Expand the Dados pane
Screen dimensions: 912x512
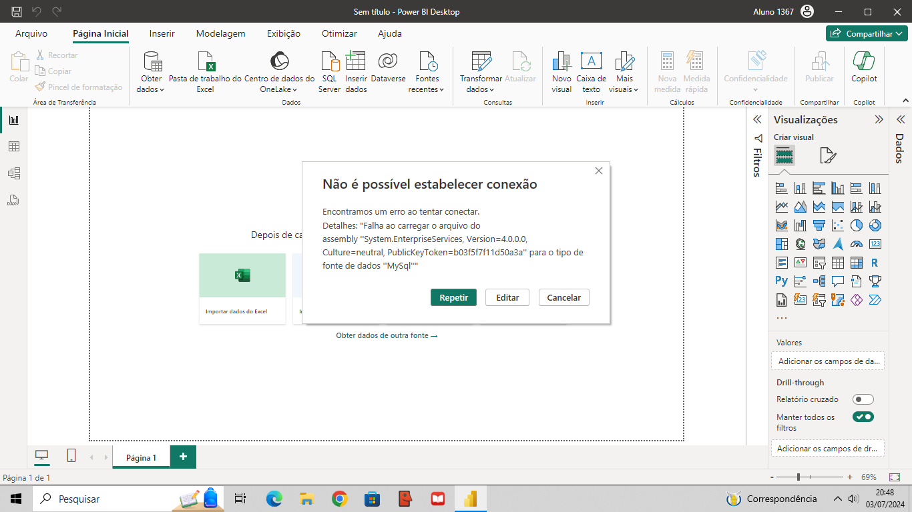tap(900, 119)
